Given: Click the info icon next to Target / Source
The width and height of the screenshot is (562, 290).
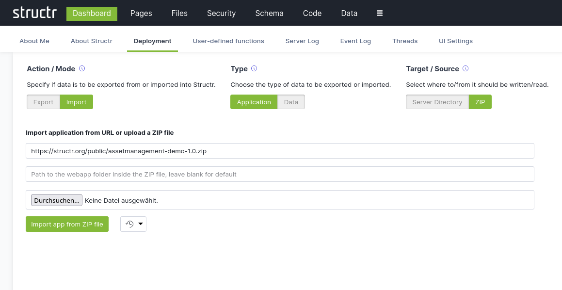Looking at the screenshot, I should (x=466, y=68).
